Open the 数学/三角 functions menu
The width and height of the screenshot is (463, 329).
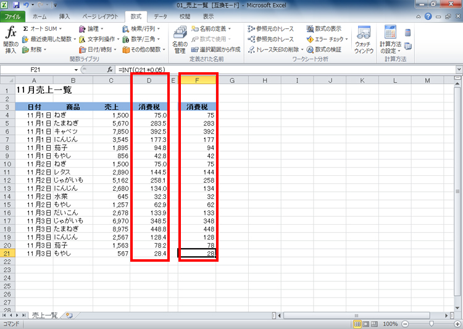coord(141,39)
